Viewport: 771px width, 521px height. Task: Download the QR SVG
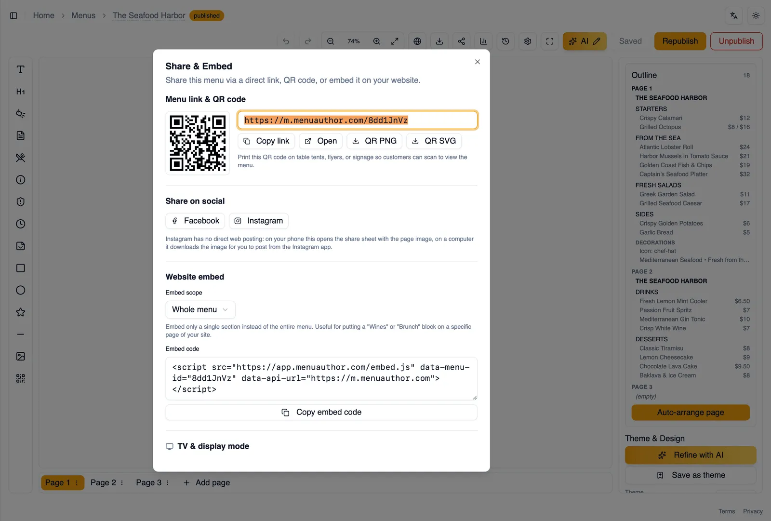coord(434,141)
